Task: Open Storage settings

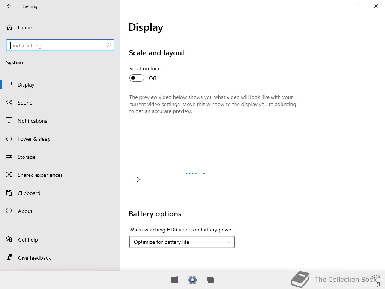Action: [60, 157]
